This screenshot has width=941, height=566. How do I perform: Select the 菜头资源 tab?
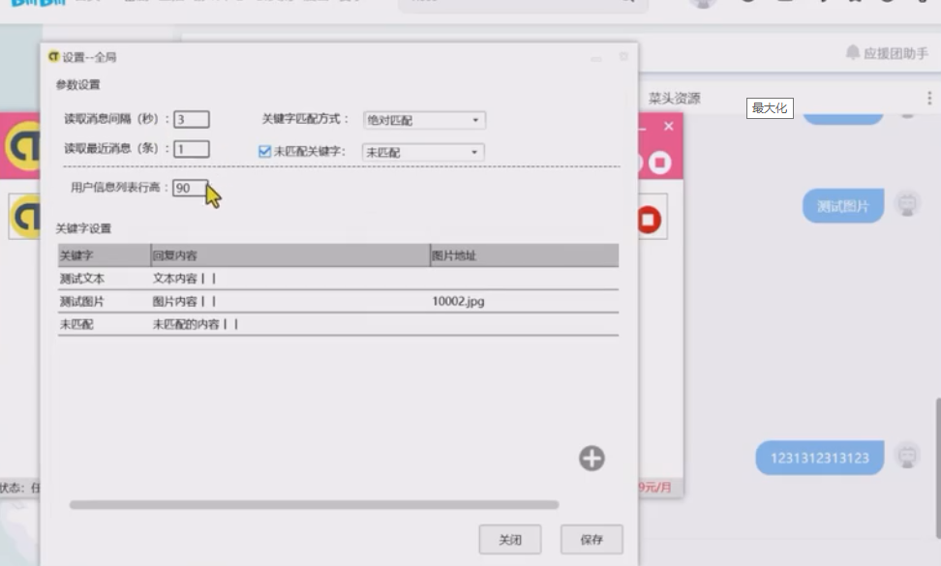coord(674,99)
